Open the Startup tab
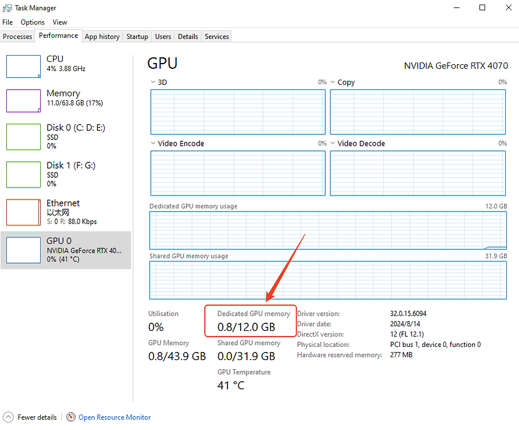The image size is (519, 430). click(137, 36)
